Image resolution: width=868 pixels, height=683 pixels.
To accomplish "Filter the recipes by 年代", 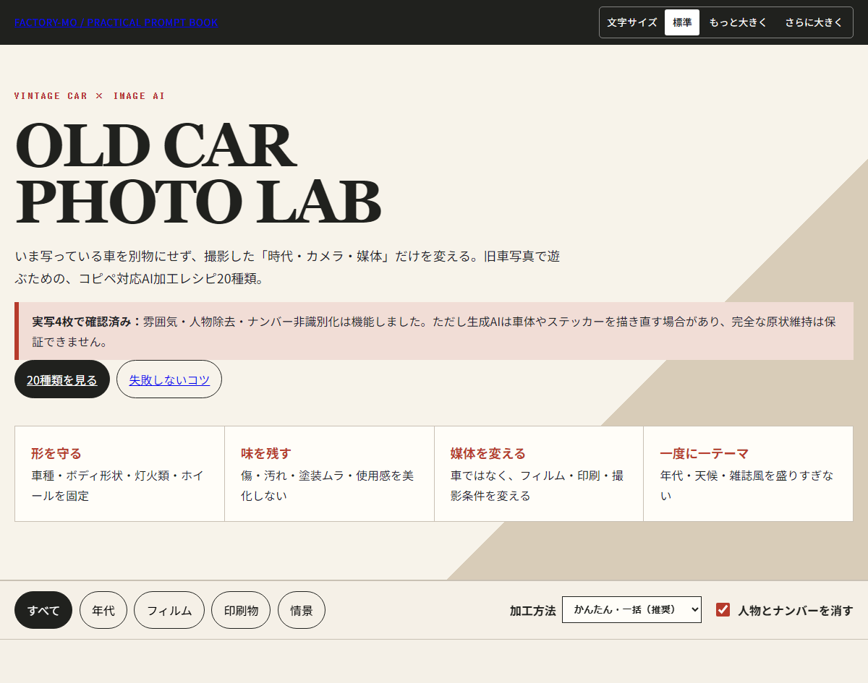I will [103, 610].
